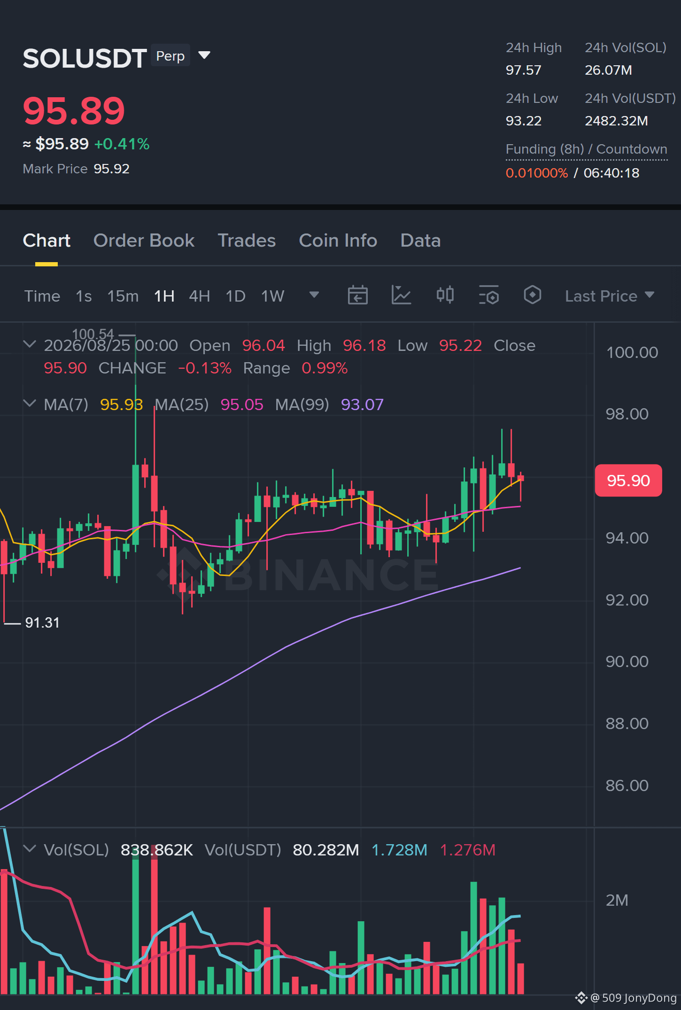The height and width of the screenshot is (1010, 681).
Task: Click the Mark Price 95.92 value
Action: click(x=112, y=169)
